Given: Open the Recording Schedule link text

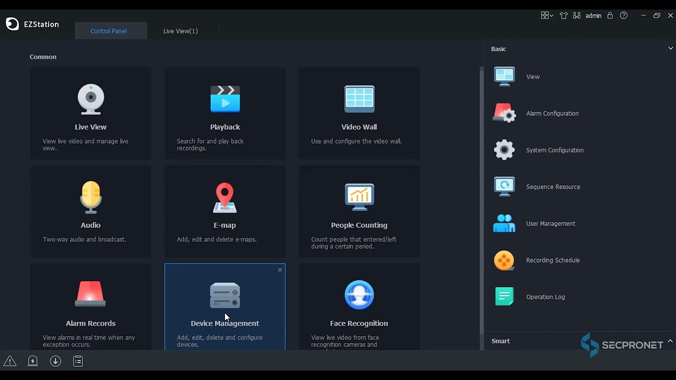Looking at the screenshot, I should click(x=553, y=260).
